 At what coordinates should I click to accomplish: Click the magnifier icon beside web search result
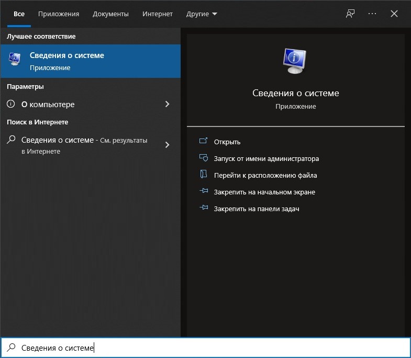[x=11, y=140]
